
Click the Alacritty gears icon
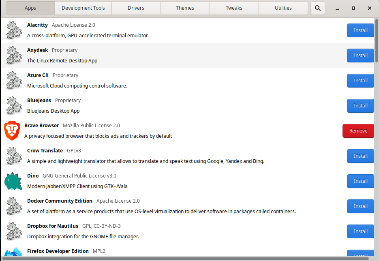point(14,30)
